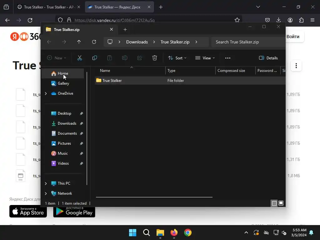Screen dimensions: 320x240
Task: Go back in File Explorer
Action: (x=49, y=42)
